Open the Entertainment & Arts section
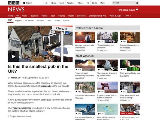The image size is (160, 120). pos(97,16)
